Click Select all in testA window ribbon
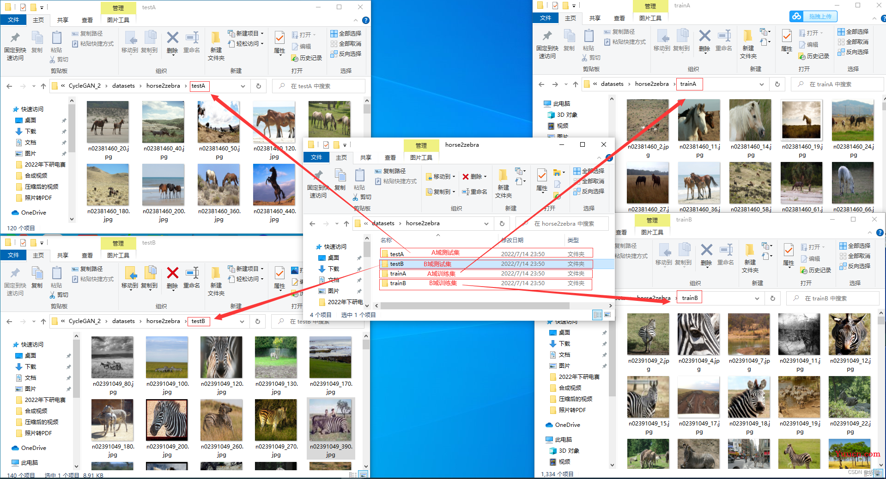 pyautogui.click(x=346, y=34)
